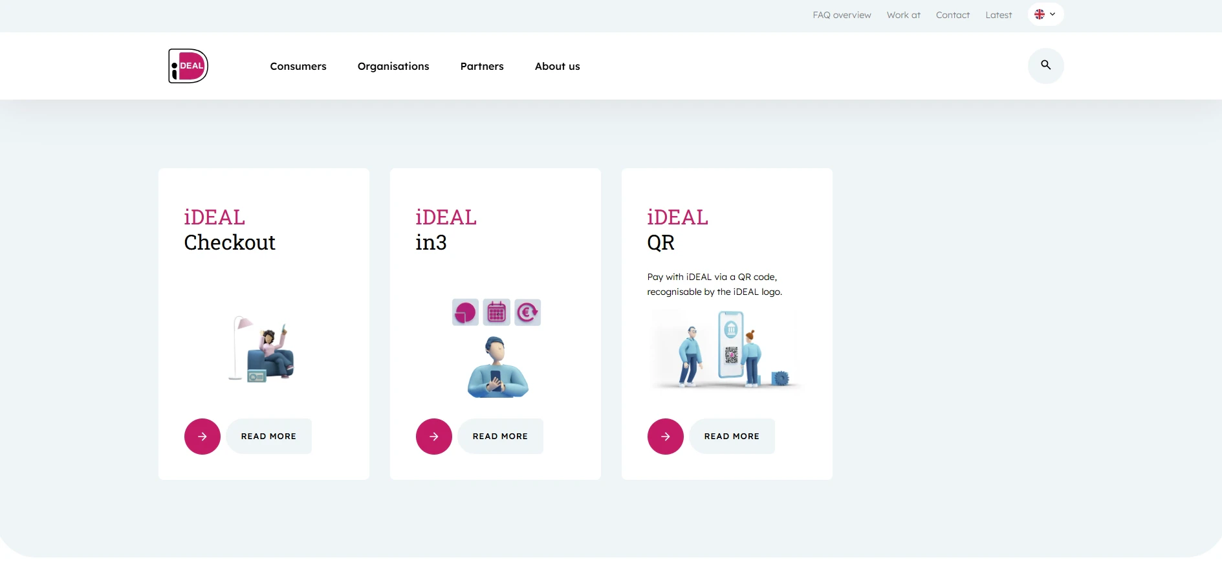Click the iDEAL QR illustration with phone
1222x584 pixels.
pyautogui.click(x=726, y=349)
